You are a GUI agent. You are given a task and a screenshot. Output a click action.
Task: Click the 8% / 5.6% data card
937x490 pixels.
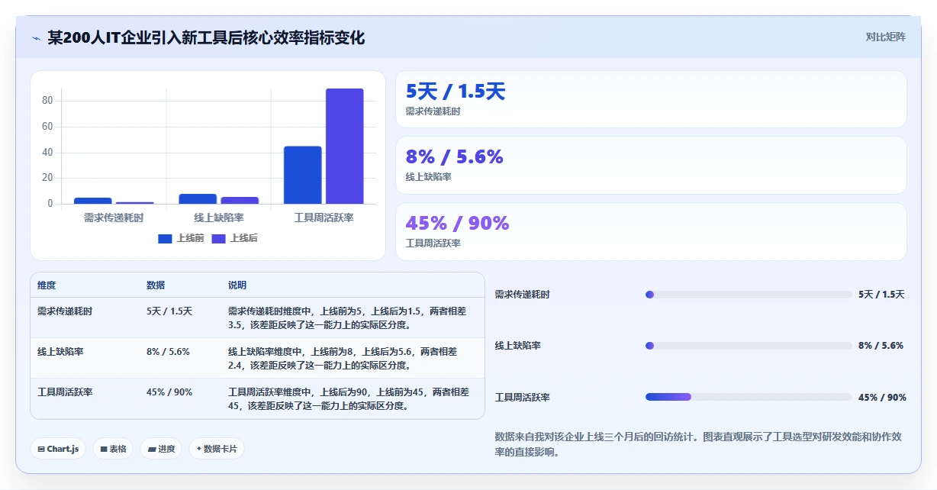[x=651, y=166]
